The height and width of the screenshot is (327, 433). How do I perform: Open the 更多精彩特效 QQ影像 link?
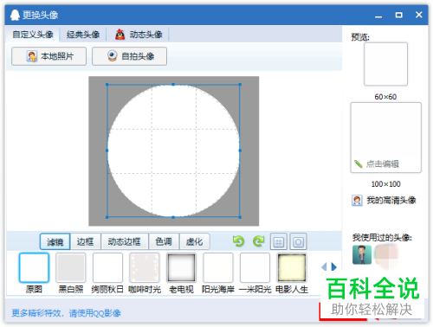pyautogui.click(x=66, y=313)
